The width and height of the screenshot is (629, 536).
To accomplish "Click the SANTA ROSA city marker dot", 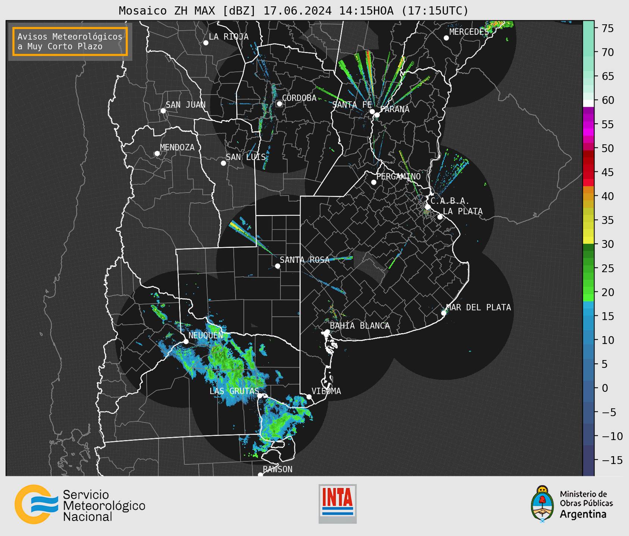I will [x=277, y=266].
